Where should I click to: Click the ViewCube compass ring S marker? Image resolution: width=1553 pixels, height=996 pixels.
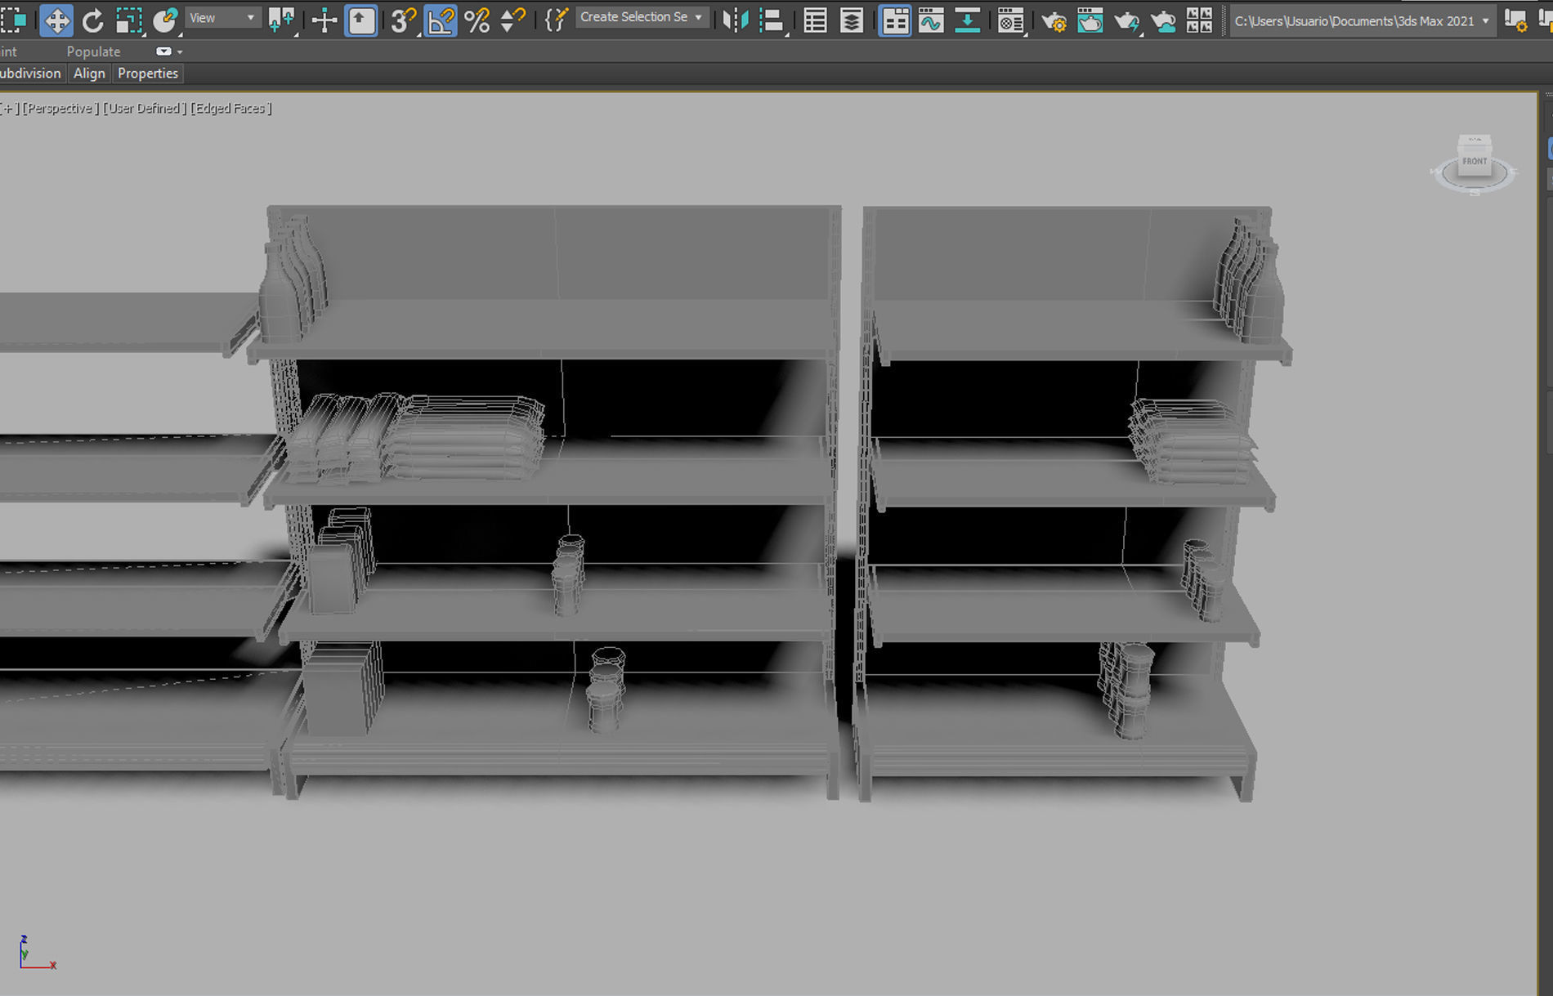click(1475, 193)
